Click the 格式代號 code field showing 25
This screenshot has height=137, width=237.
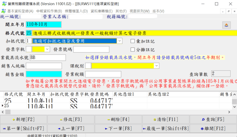pyautogui.click(x=29, y=33)
